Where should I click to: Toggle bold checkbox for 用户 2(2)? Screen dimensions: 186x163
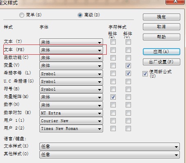pyautogui.click(x=113, y=128)
